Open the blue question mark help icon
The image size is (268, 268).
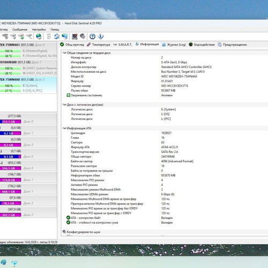92,36
